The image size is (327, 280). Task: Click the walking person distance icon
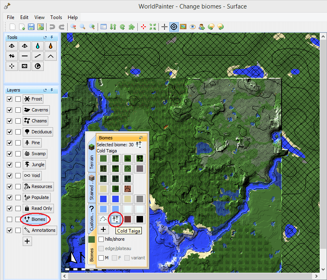point(202,27)
